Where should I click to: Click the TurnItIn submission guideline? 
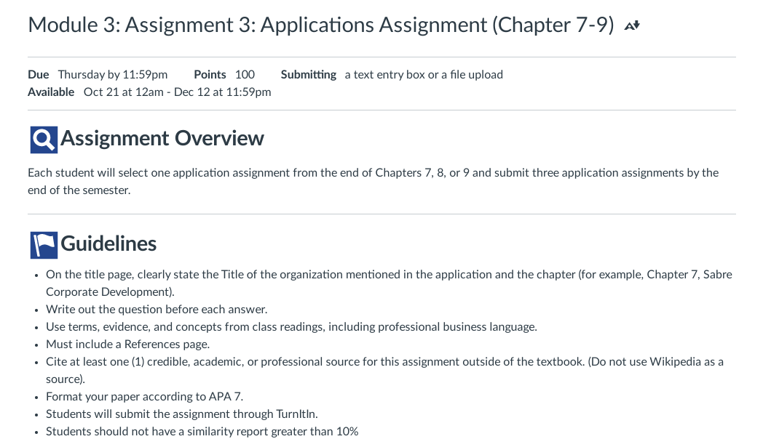[x=182, y=414]
